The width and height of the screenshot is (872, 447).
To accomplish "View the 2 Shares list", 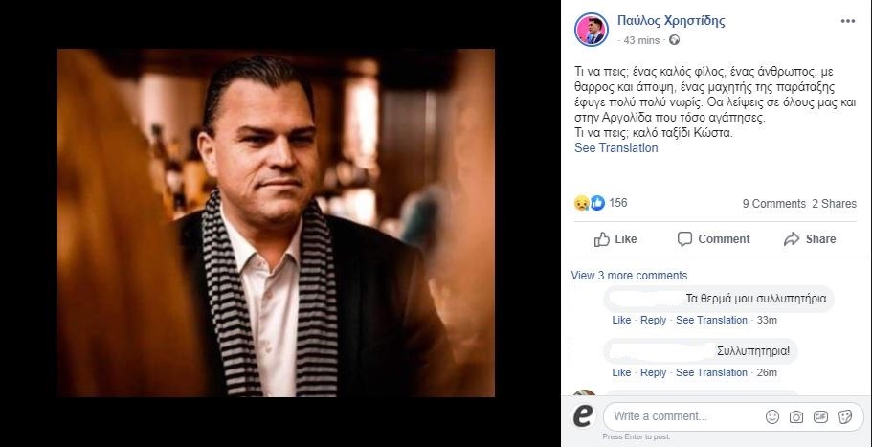I will click(834, 204).
